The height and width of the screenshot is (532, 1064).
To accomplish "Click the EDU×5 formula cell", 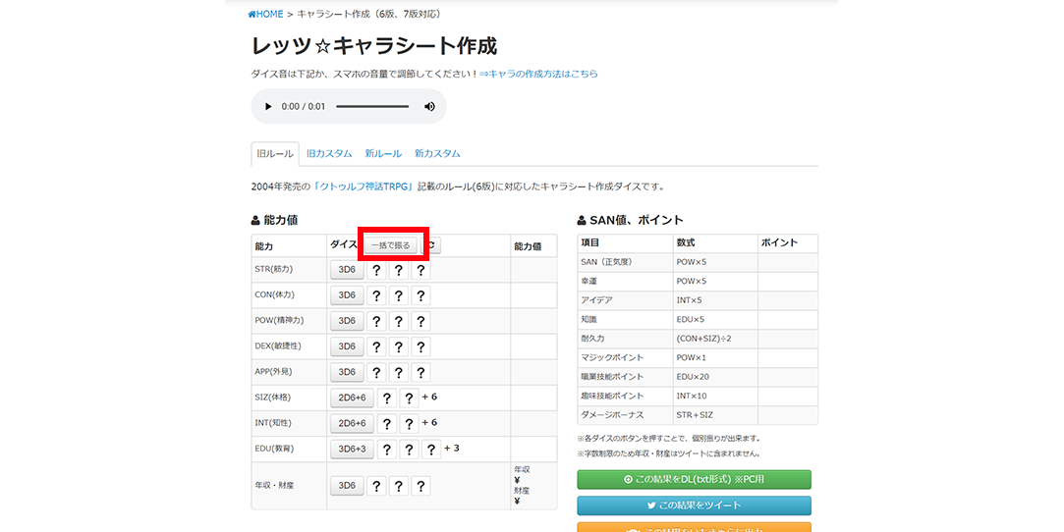I will [715, 319].
